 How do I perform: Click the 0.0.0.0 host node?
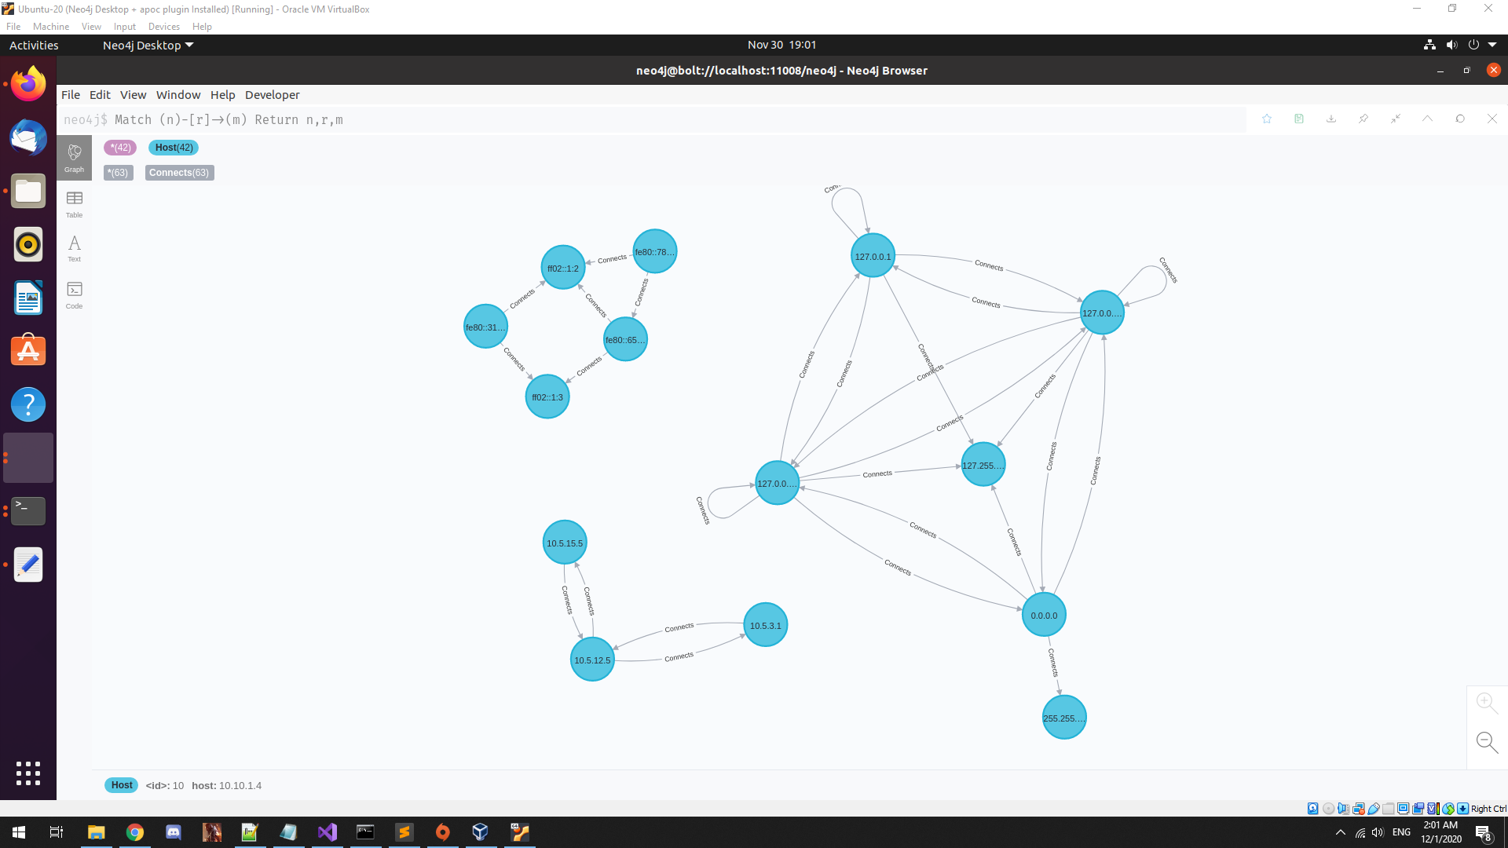(x=1044, y=616)
